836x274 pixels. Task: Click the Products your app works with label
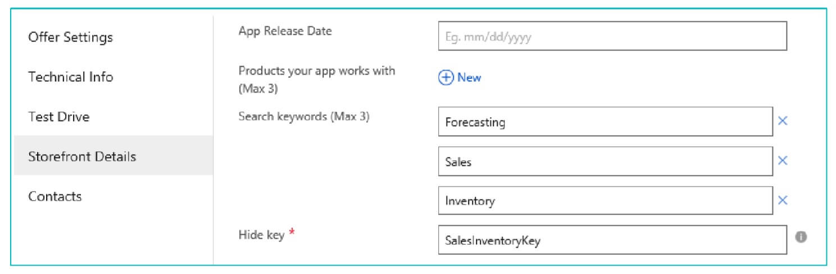click(x=317, y=80)
